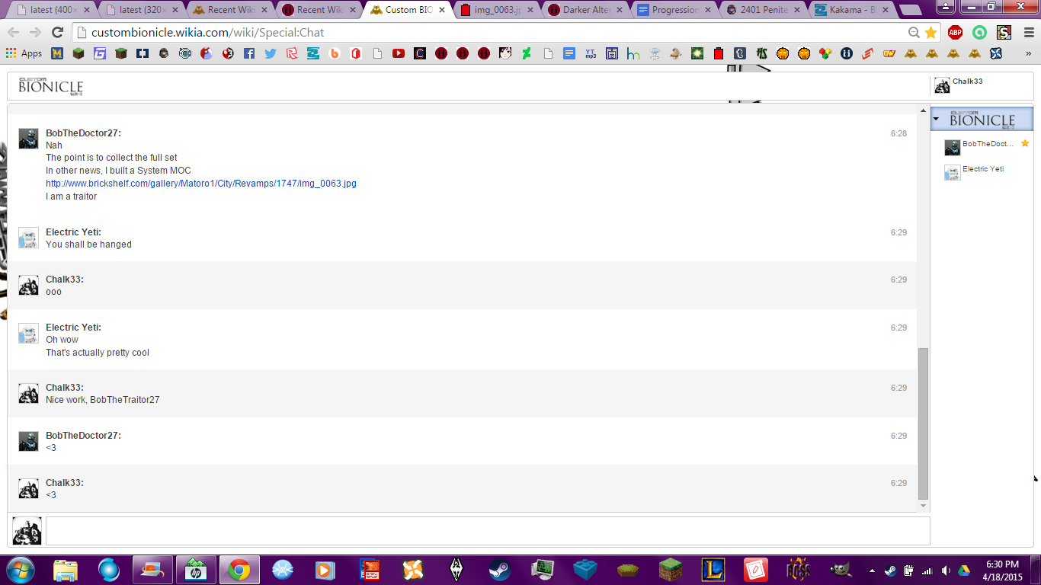Viewport: 1041px width, 585px height.
Task: Switch to the img_0063.jpg tab
Action: click(x=496, y=10)
